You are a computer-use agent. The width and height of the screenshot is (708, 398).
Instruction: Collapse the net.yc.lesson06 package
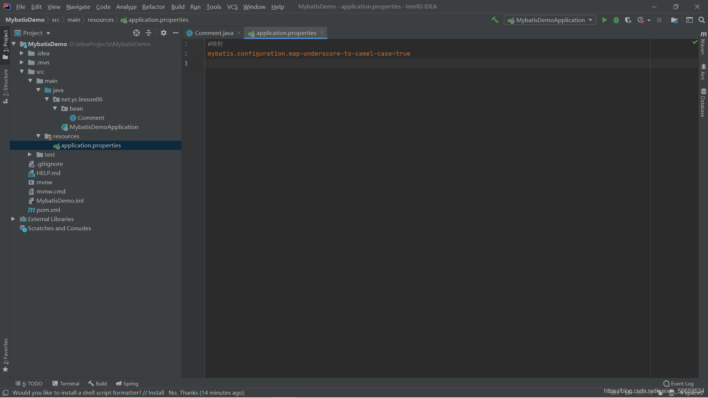tap(47, 99)
